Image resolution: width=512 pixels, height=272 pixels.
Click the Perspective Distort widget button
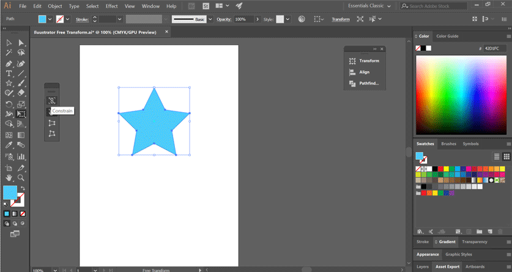click(x=52, y=123)
